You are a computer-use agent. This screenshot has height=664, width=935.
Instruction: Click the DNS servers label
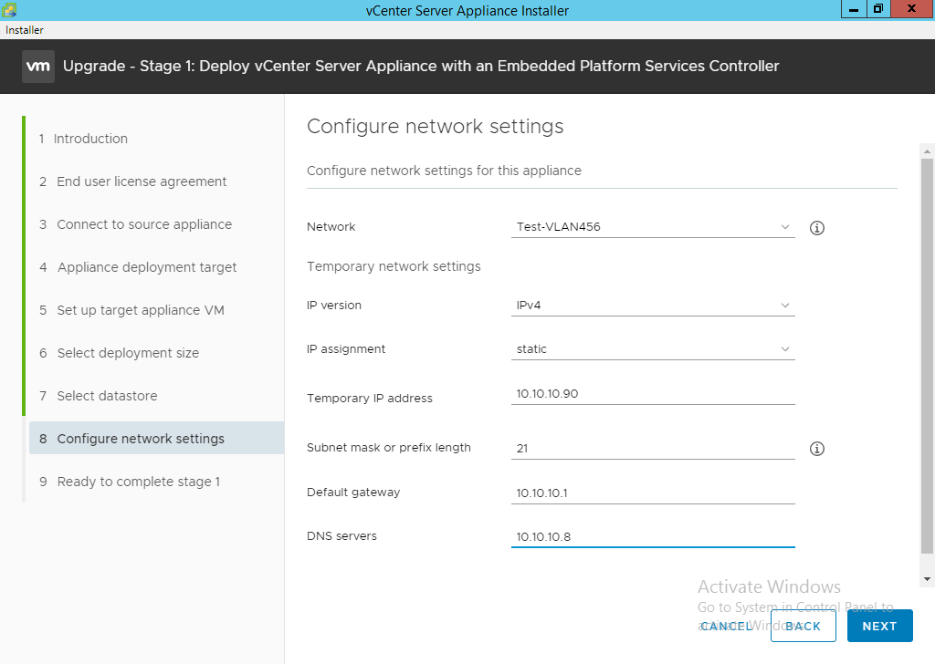(x=341, y=536)
